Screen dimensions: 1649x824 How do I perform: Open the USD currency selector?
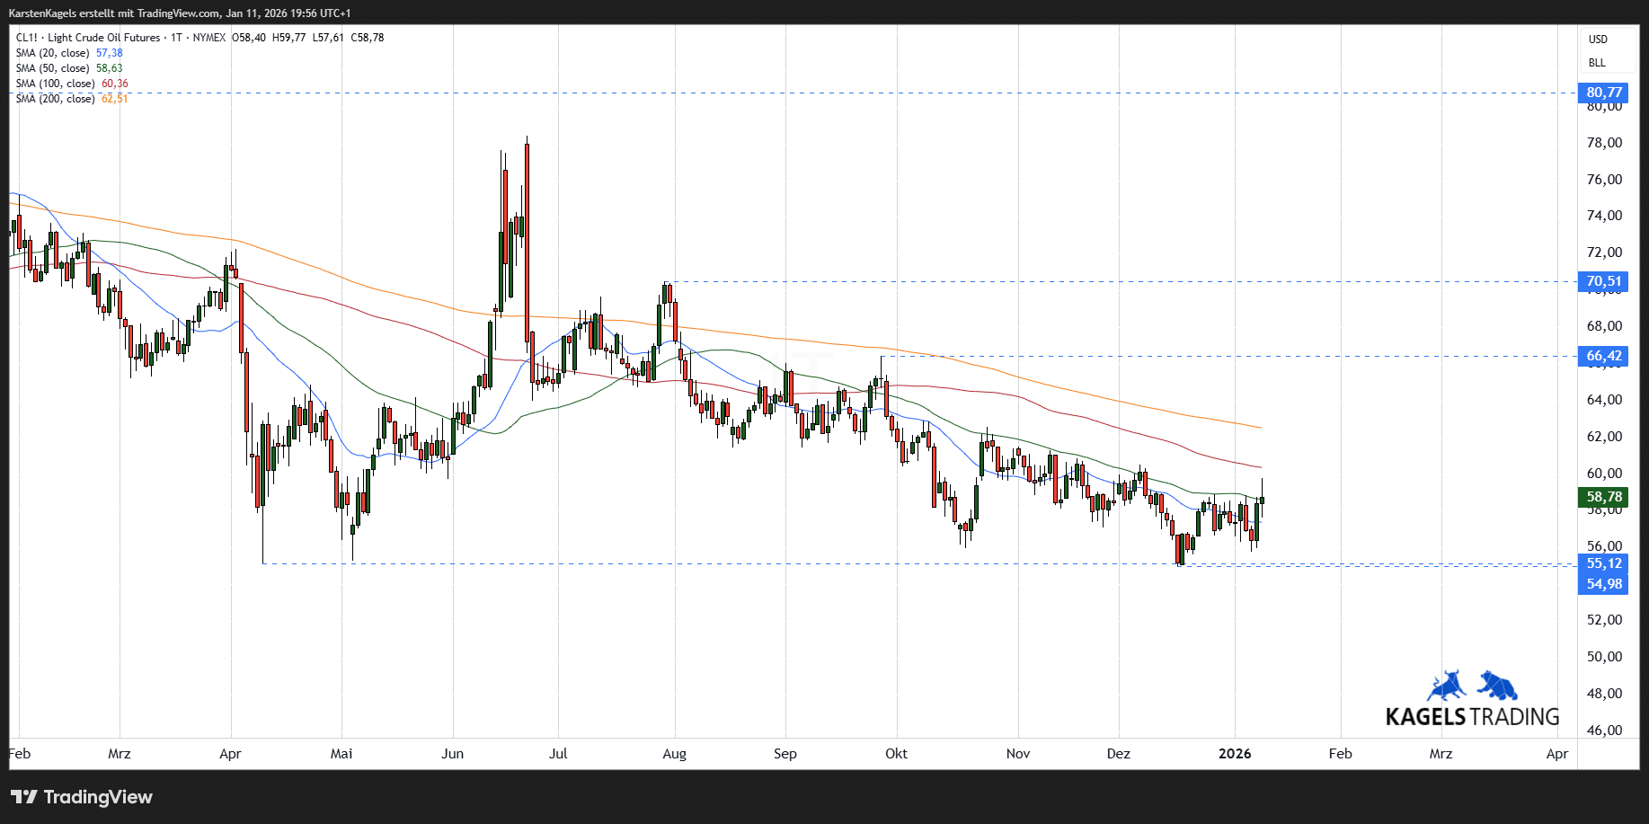point(1598,40)
